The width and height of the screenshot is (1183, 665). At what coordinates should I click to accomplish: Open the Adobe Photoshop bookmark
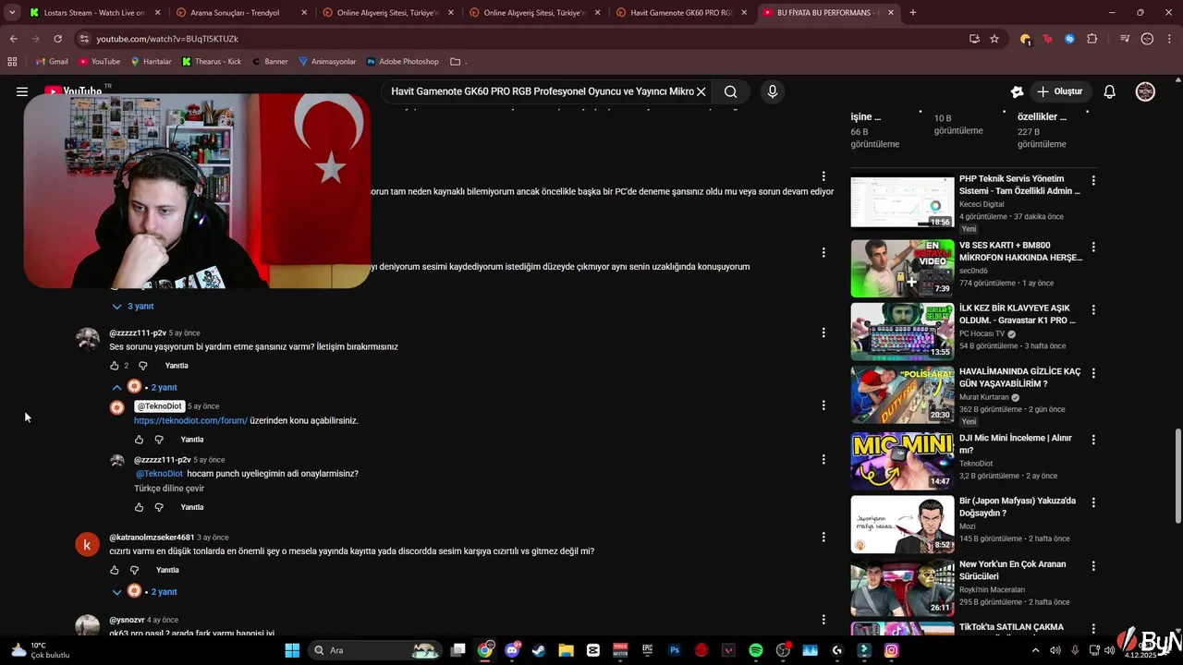click(402, 61)
